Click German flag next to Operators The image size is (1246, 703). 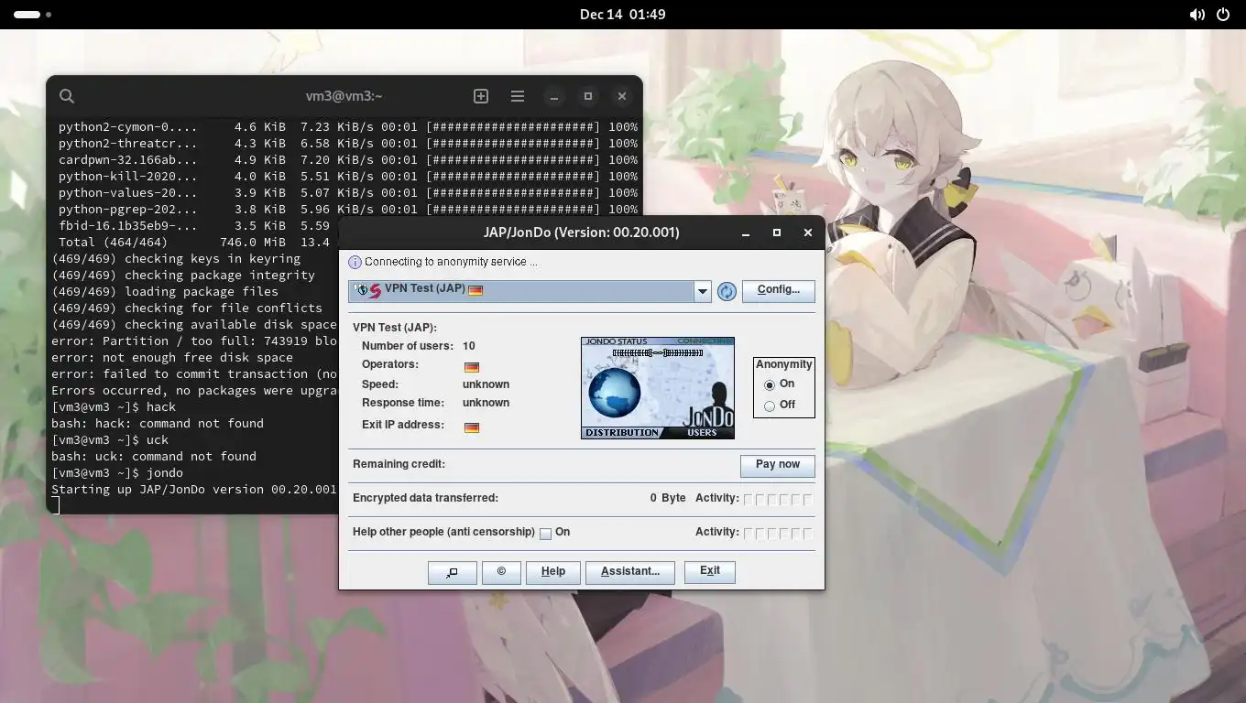[472, 366]
